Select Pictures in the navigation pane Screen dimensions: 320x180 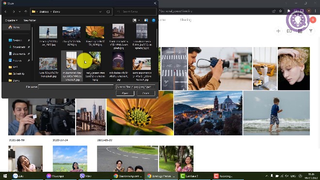17,61
